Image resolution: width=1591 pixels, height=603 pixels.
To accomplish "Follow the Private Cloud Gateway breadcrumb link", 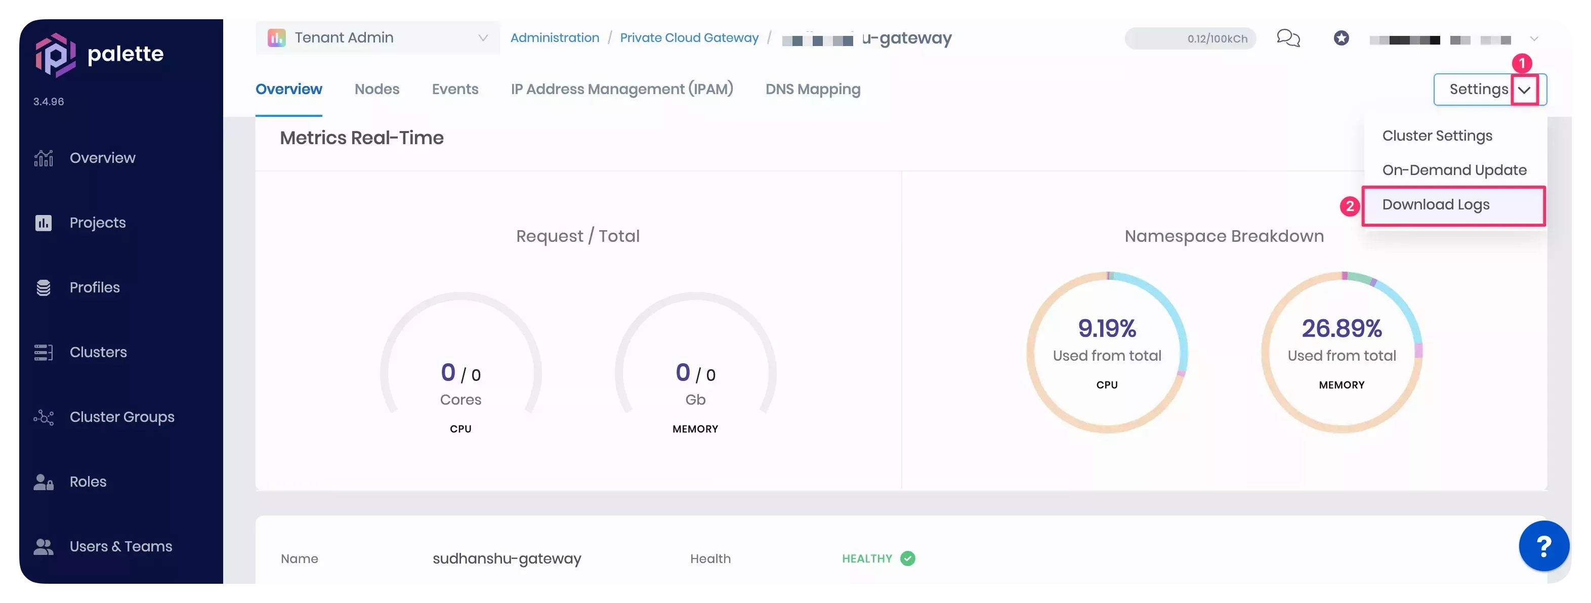I will click(x=689, y=37).
